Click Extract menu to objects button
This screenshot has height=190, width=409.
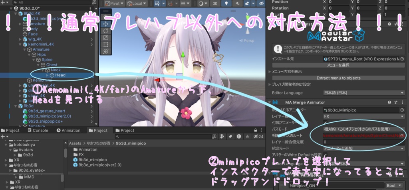tap(338, 78)
